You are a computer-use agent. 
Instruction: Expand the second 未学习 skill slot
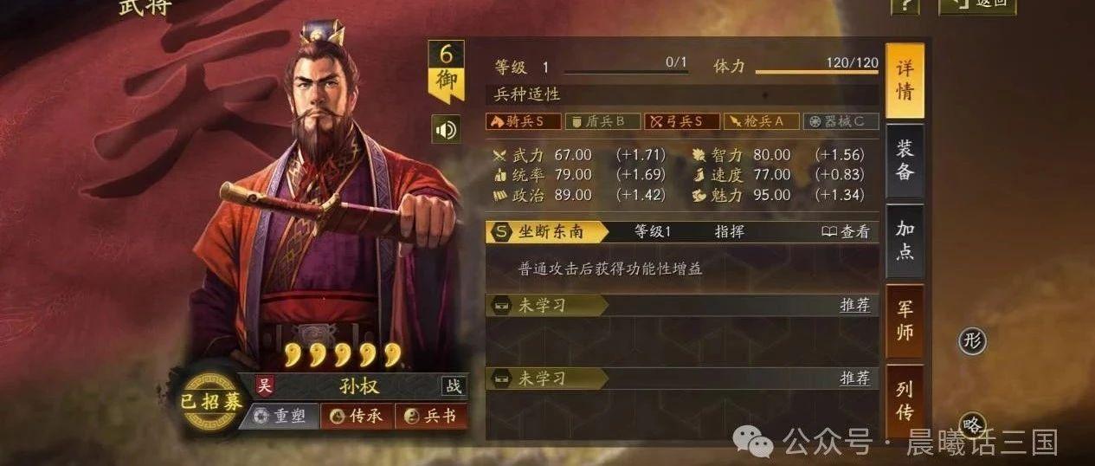(x=682, y=379)
